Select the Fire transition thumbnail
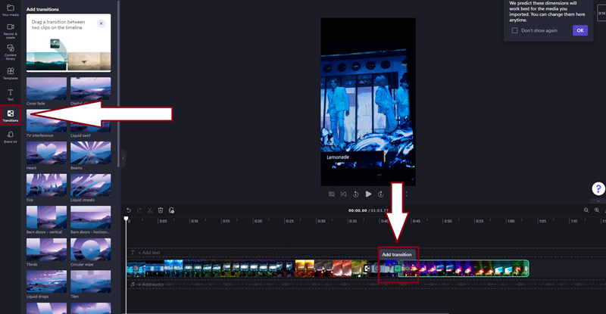Image resolution: width=606 pixels, height=314 pixels. (46, 185)
